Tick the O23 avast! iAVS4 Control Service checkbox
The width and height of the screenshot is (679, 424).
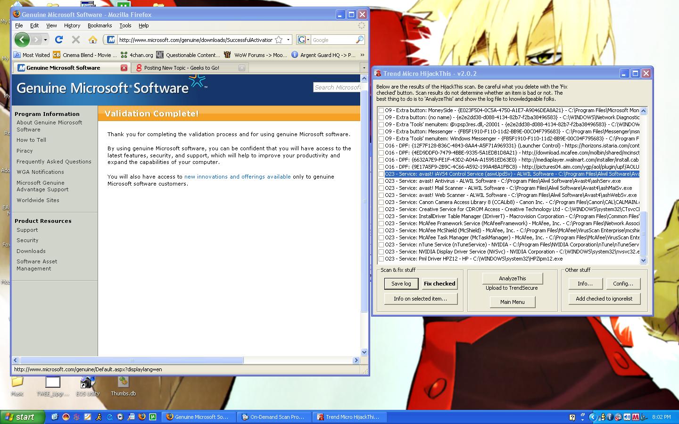[x=381, y=174]
